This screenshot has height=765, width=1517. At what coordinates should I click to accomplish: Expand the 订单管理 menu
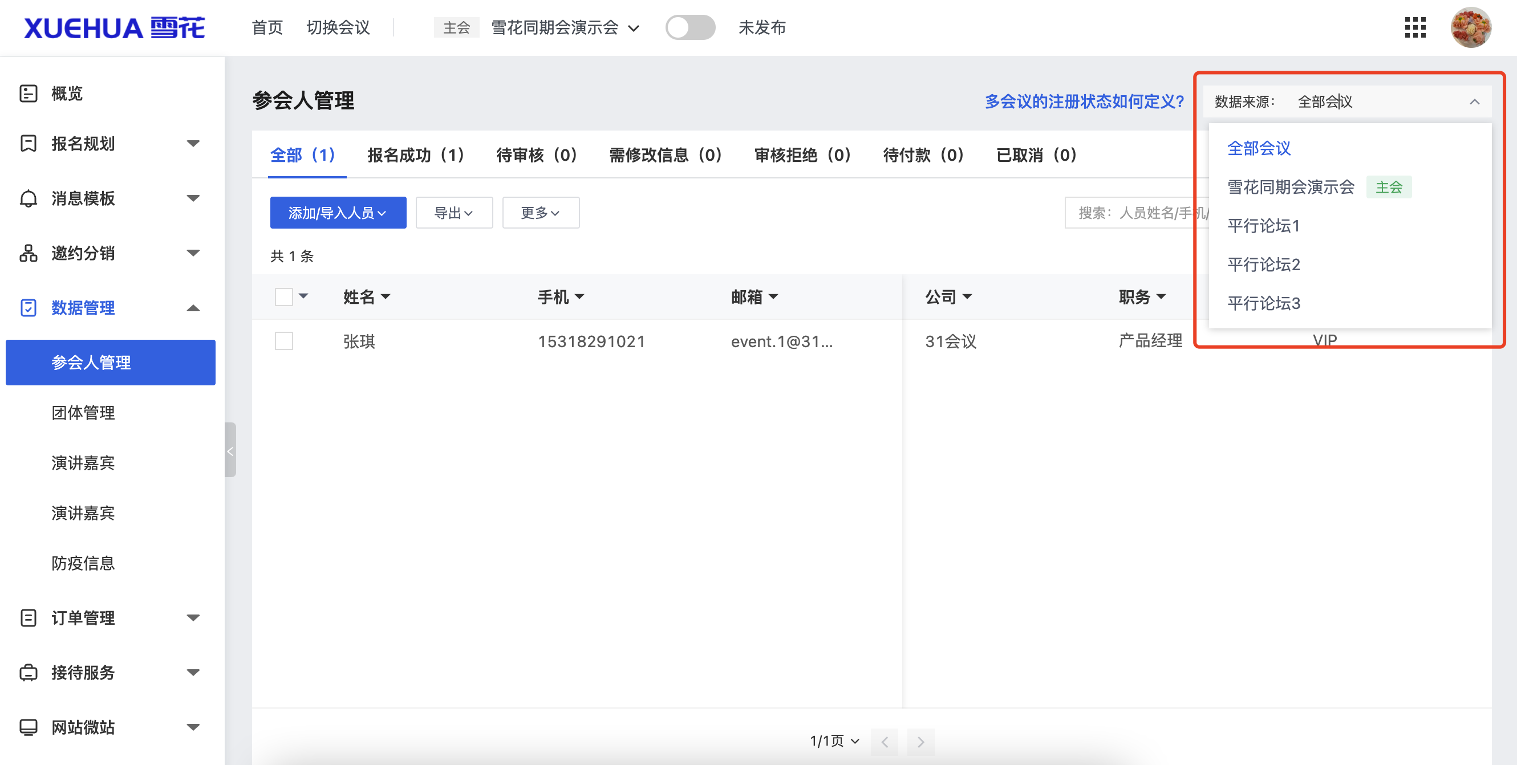[193, 618]
